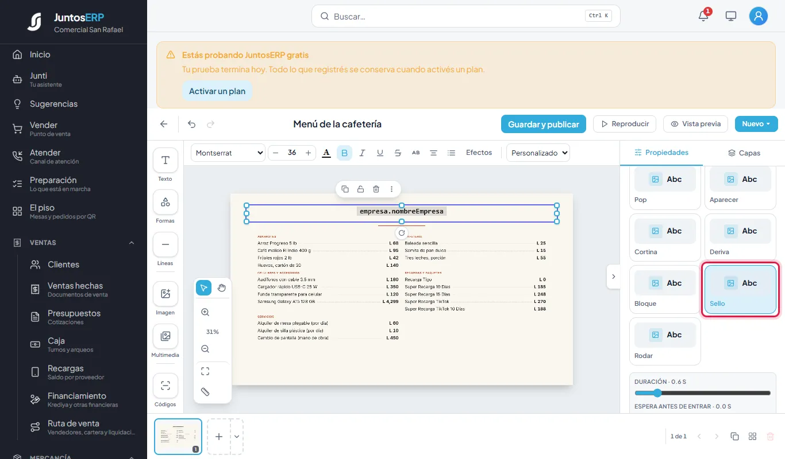Click Guardar y publicar
The width and height of the screenshot is (785, 459).
click(x=544, y=124)
